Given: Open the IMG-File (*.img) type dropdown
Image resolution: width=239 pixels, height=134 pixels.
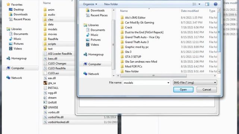Looking at the screenshot, I should coord(195,83).
